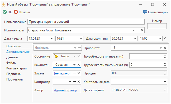This screenshot has width=171, height=104.
Task: Clear the Исполнитель field with X icon
Action: pyautogui.click(x=142, y=30)
